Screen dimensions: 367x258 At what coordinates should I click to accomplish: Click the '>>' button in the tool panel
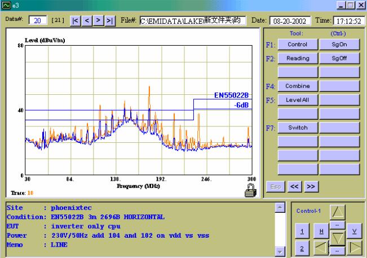[311, 186]
